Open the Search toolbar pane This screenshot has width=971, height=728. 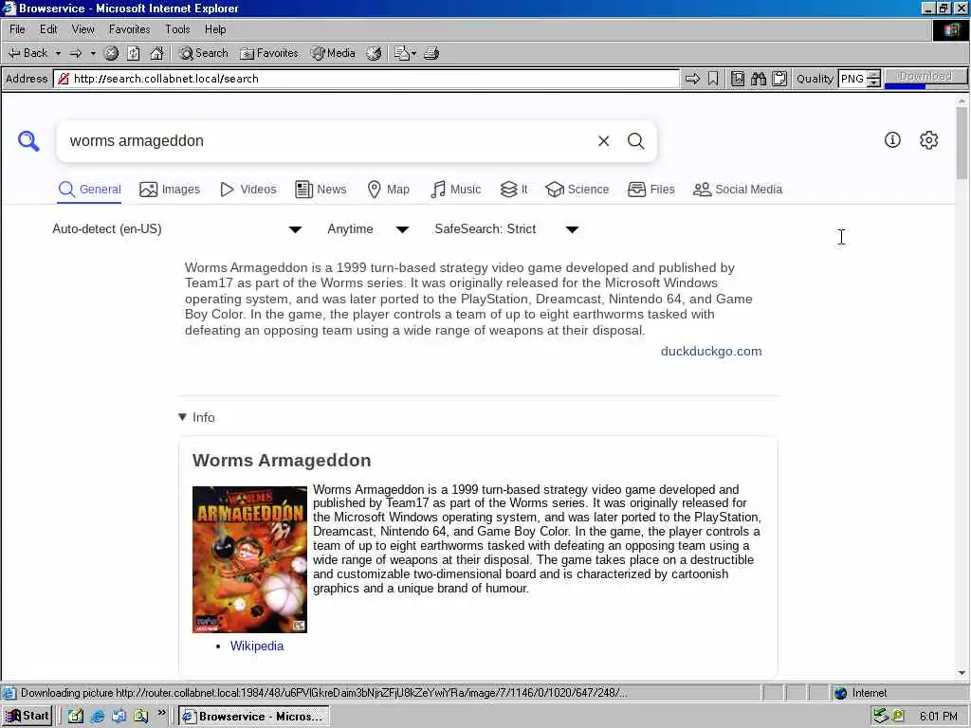[204, 53]
